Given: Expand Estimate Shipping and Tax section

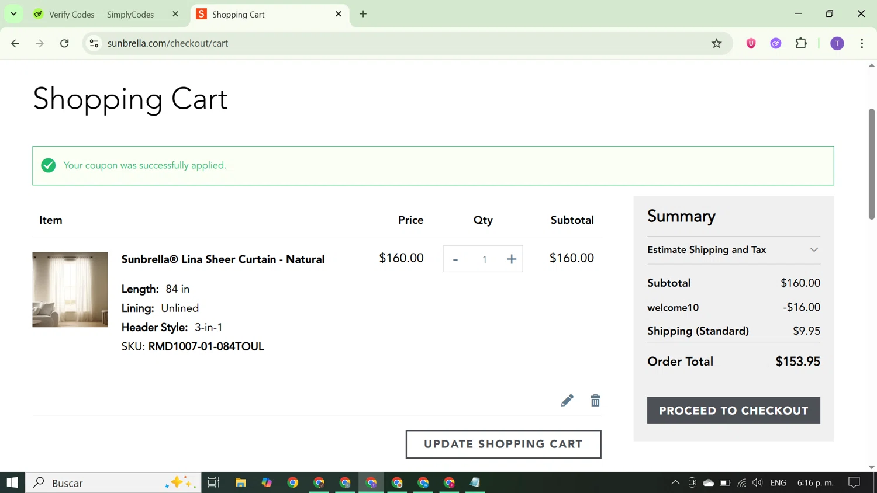Looking at the screenshot, I should pos(734,250).
